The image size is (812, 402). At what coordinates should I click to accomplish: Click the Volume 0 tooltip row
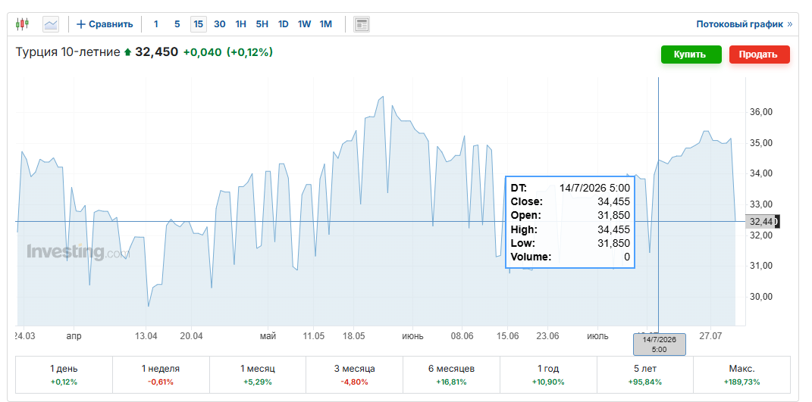pos(570,257)
